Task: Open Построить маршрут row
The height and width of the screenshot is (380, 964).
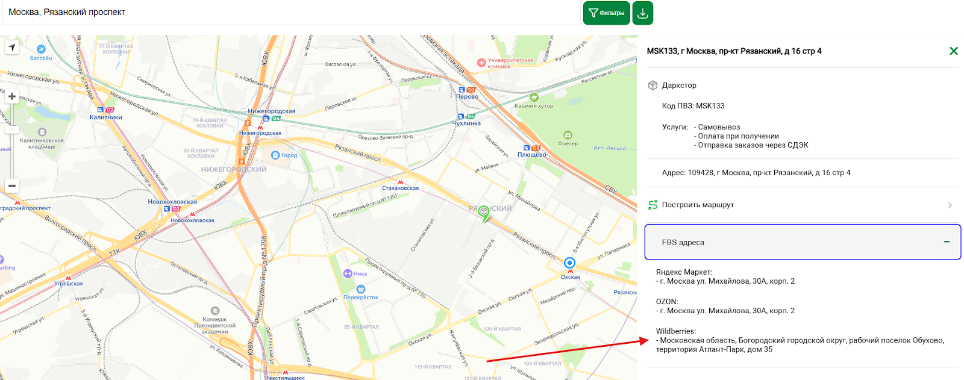Action: pos(803,205)
